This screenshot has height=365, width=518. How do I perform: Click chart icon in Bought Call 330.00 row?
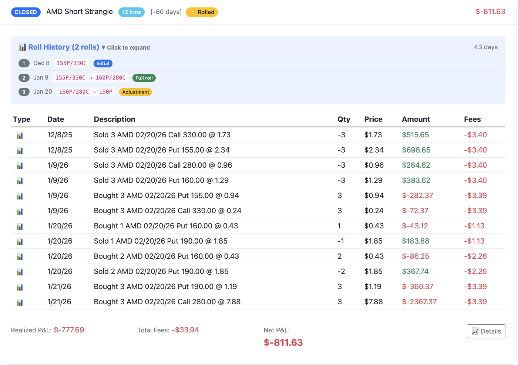tap(20, 211)
